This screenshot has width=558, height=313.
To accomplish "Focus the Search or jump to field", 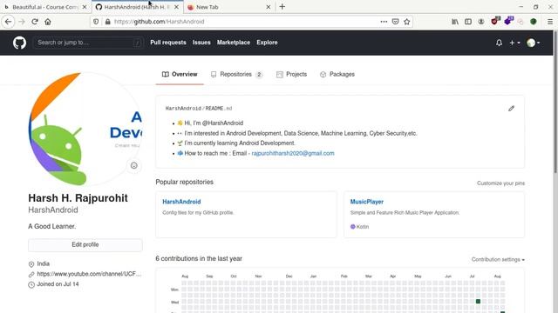I will tap(88, 43).
